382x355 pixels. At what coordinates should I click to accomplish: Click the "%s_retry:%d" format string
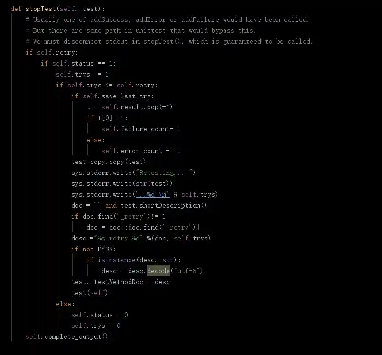(x=119, y=238)
